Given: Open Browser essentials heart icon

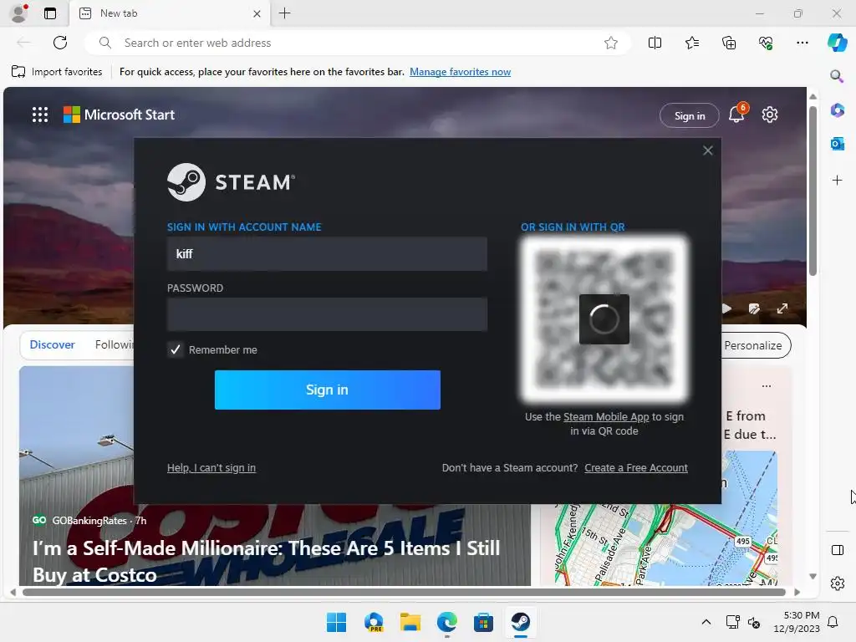Looking at the screenshot, I should [766, 43].
